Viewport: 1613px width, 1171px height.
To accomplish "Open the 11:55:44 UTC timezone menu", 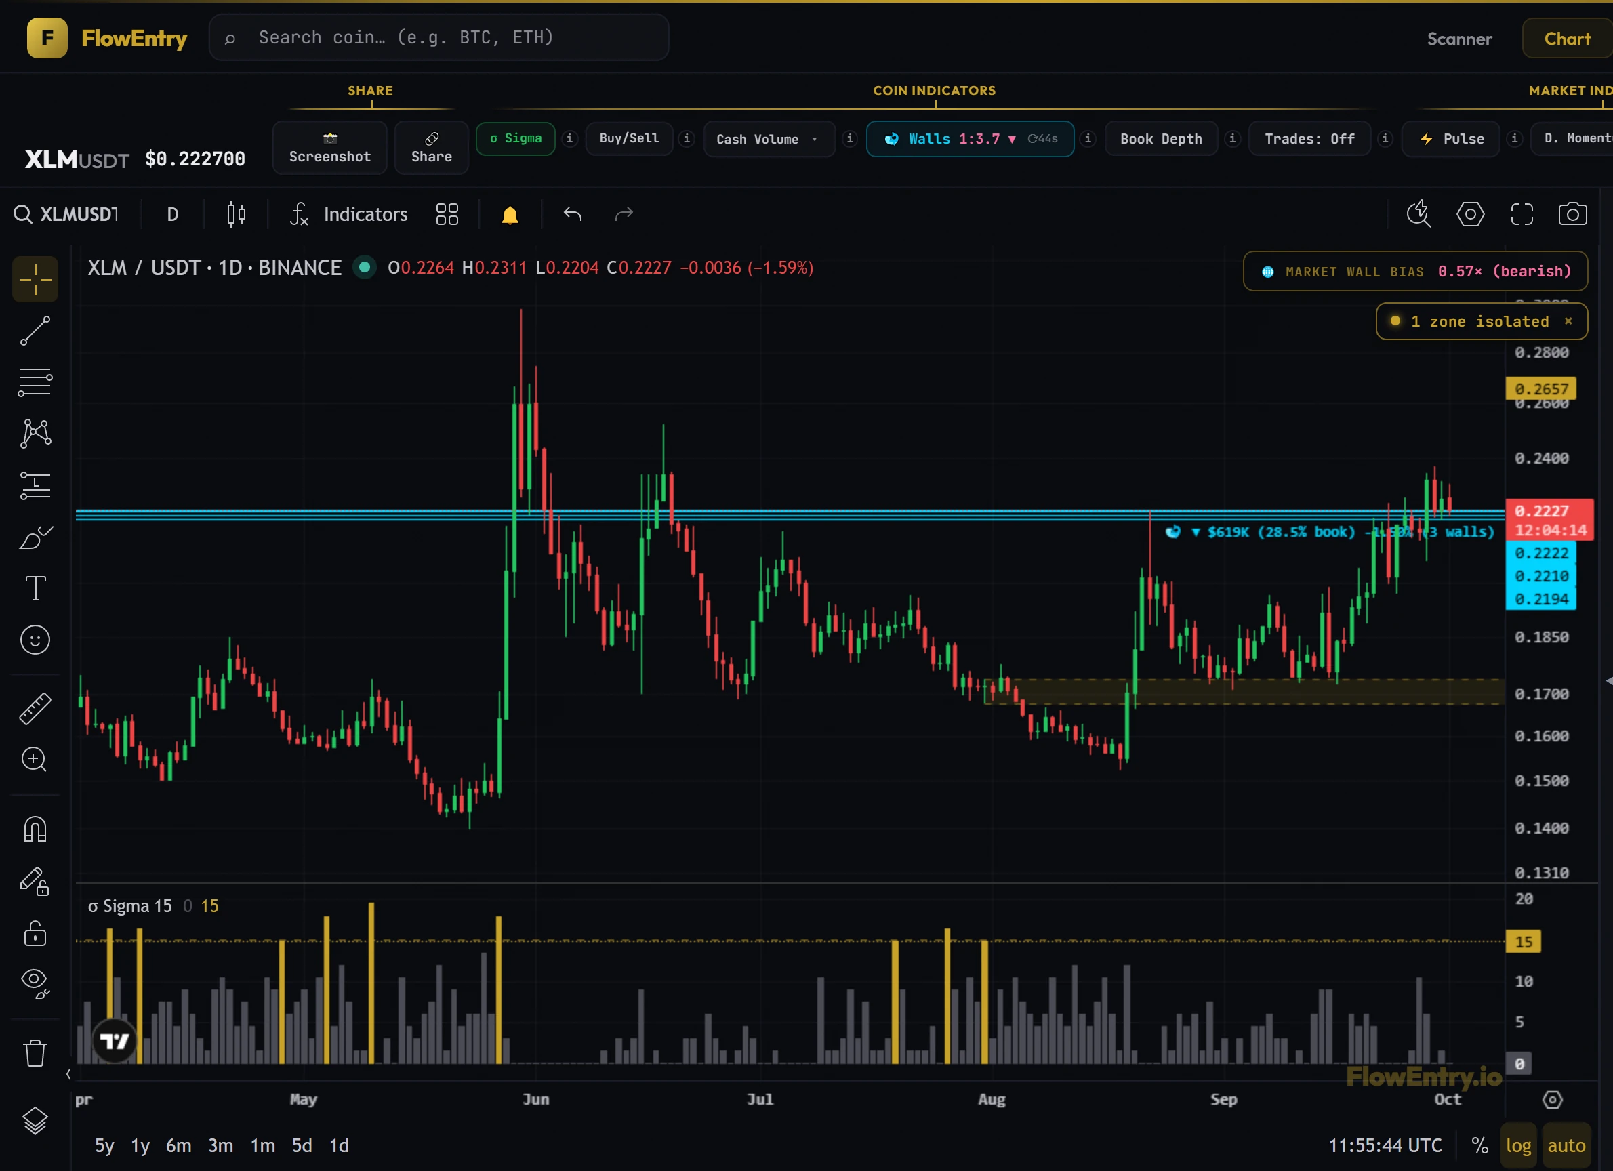I will tap(1385, 1145).
